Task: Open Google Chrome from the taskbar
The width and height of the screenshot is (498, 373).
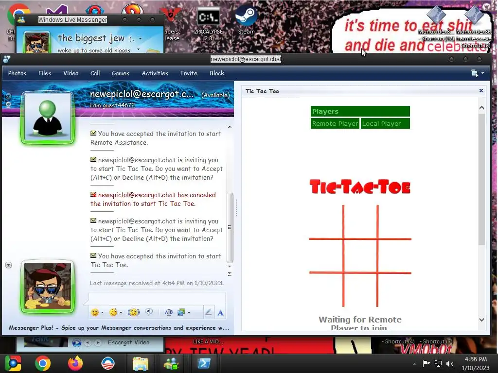Action: pos(43,363)
